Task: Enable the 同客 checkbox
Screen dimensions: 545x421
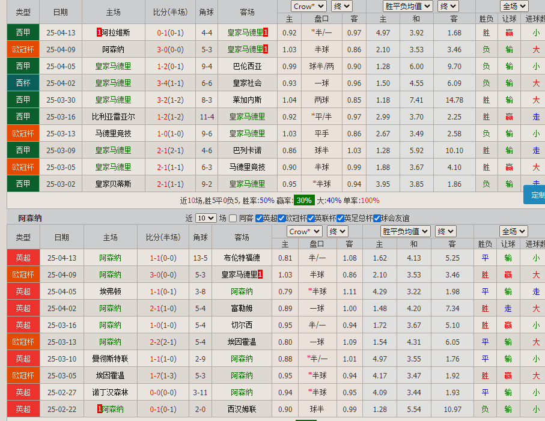Action: point(233,218)
